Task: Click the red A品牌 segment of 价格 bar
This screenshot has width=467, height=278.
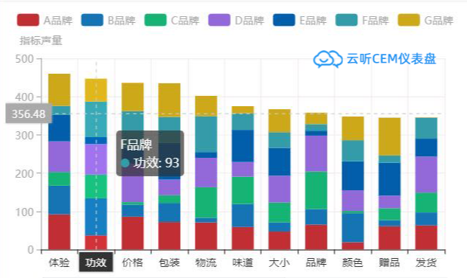Action: [133, 233]
